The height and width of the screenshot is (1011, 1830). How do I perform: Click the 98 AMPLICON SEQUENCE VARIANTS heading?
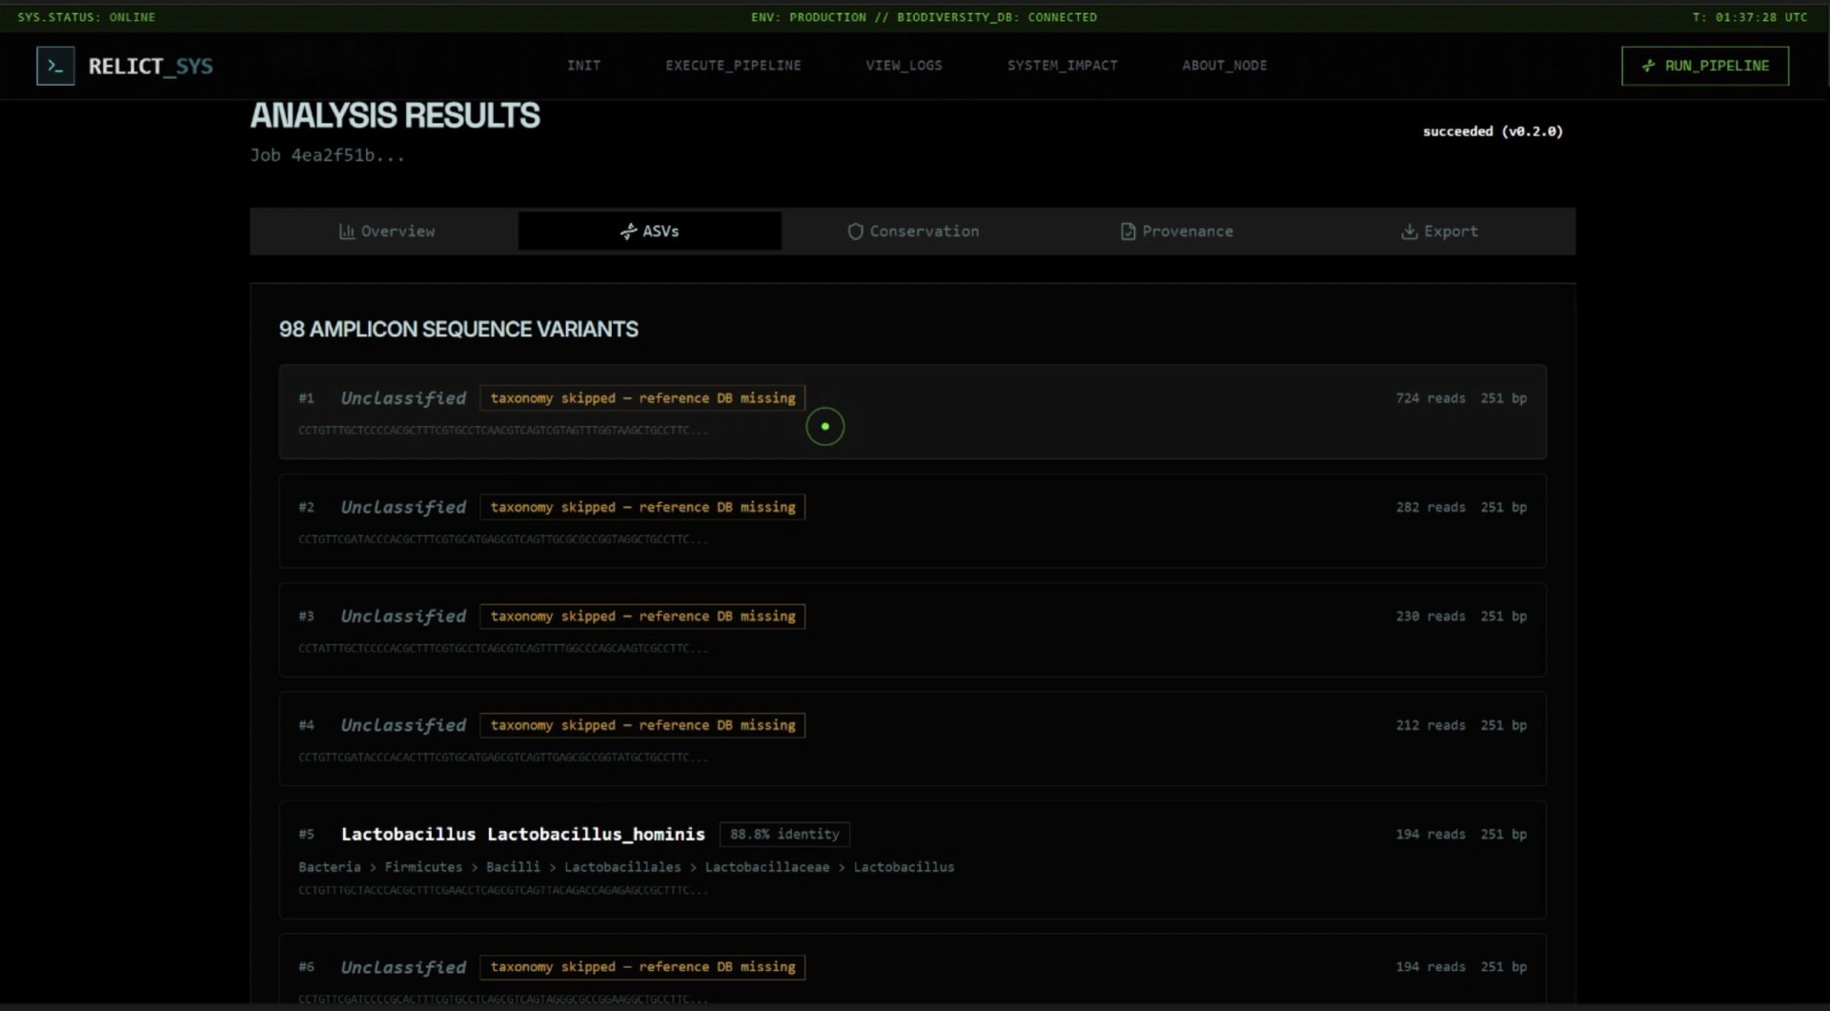pos(458,330)
